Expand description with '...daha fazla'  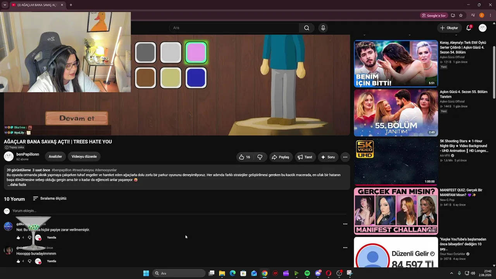(17, 185)
